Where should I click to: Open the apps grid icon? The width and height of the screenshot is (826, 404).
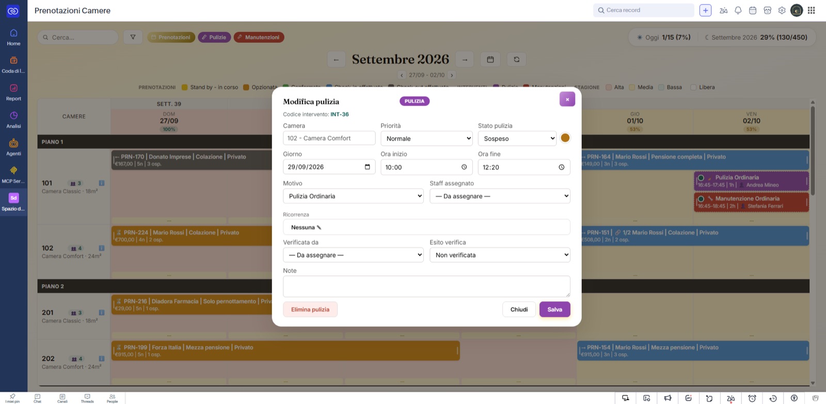pyautogui.click(x=811, y=10)
